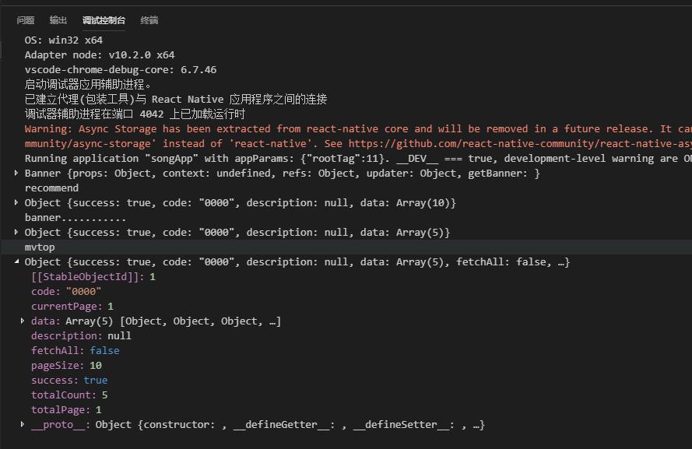
Task: Expand the data Array(5) property
Action: pyautogui.click(x=23, y=321)
